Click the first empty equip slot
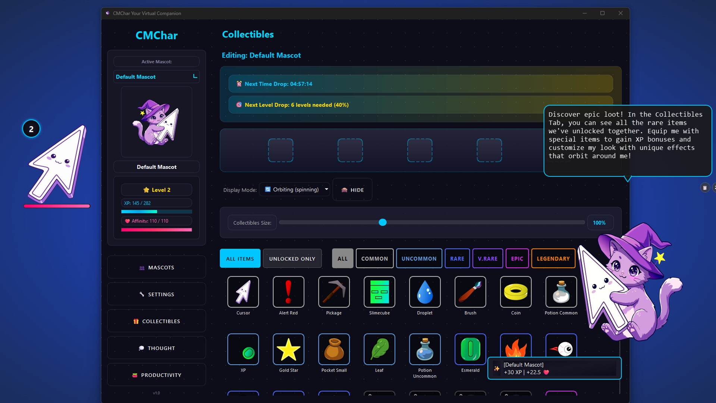This screenshot has height=403, width=716. (281, 150)
